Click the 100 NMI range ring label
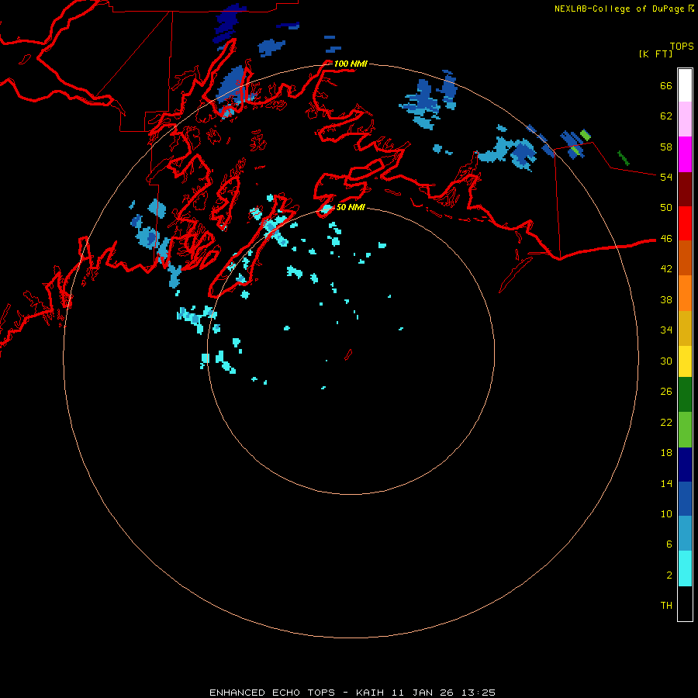Viewport: 698px width, 698px height. click(x=351, y=64)
